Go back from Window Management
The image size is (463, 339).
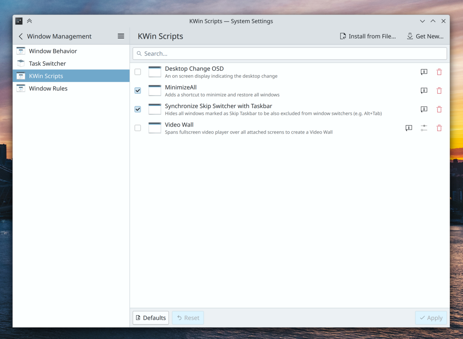[x=20, y=36]
